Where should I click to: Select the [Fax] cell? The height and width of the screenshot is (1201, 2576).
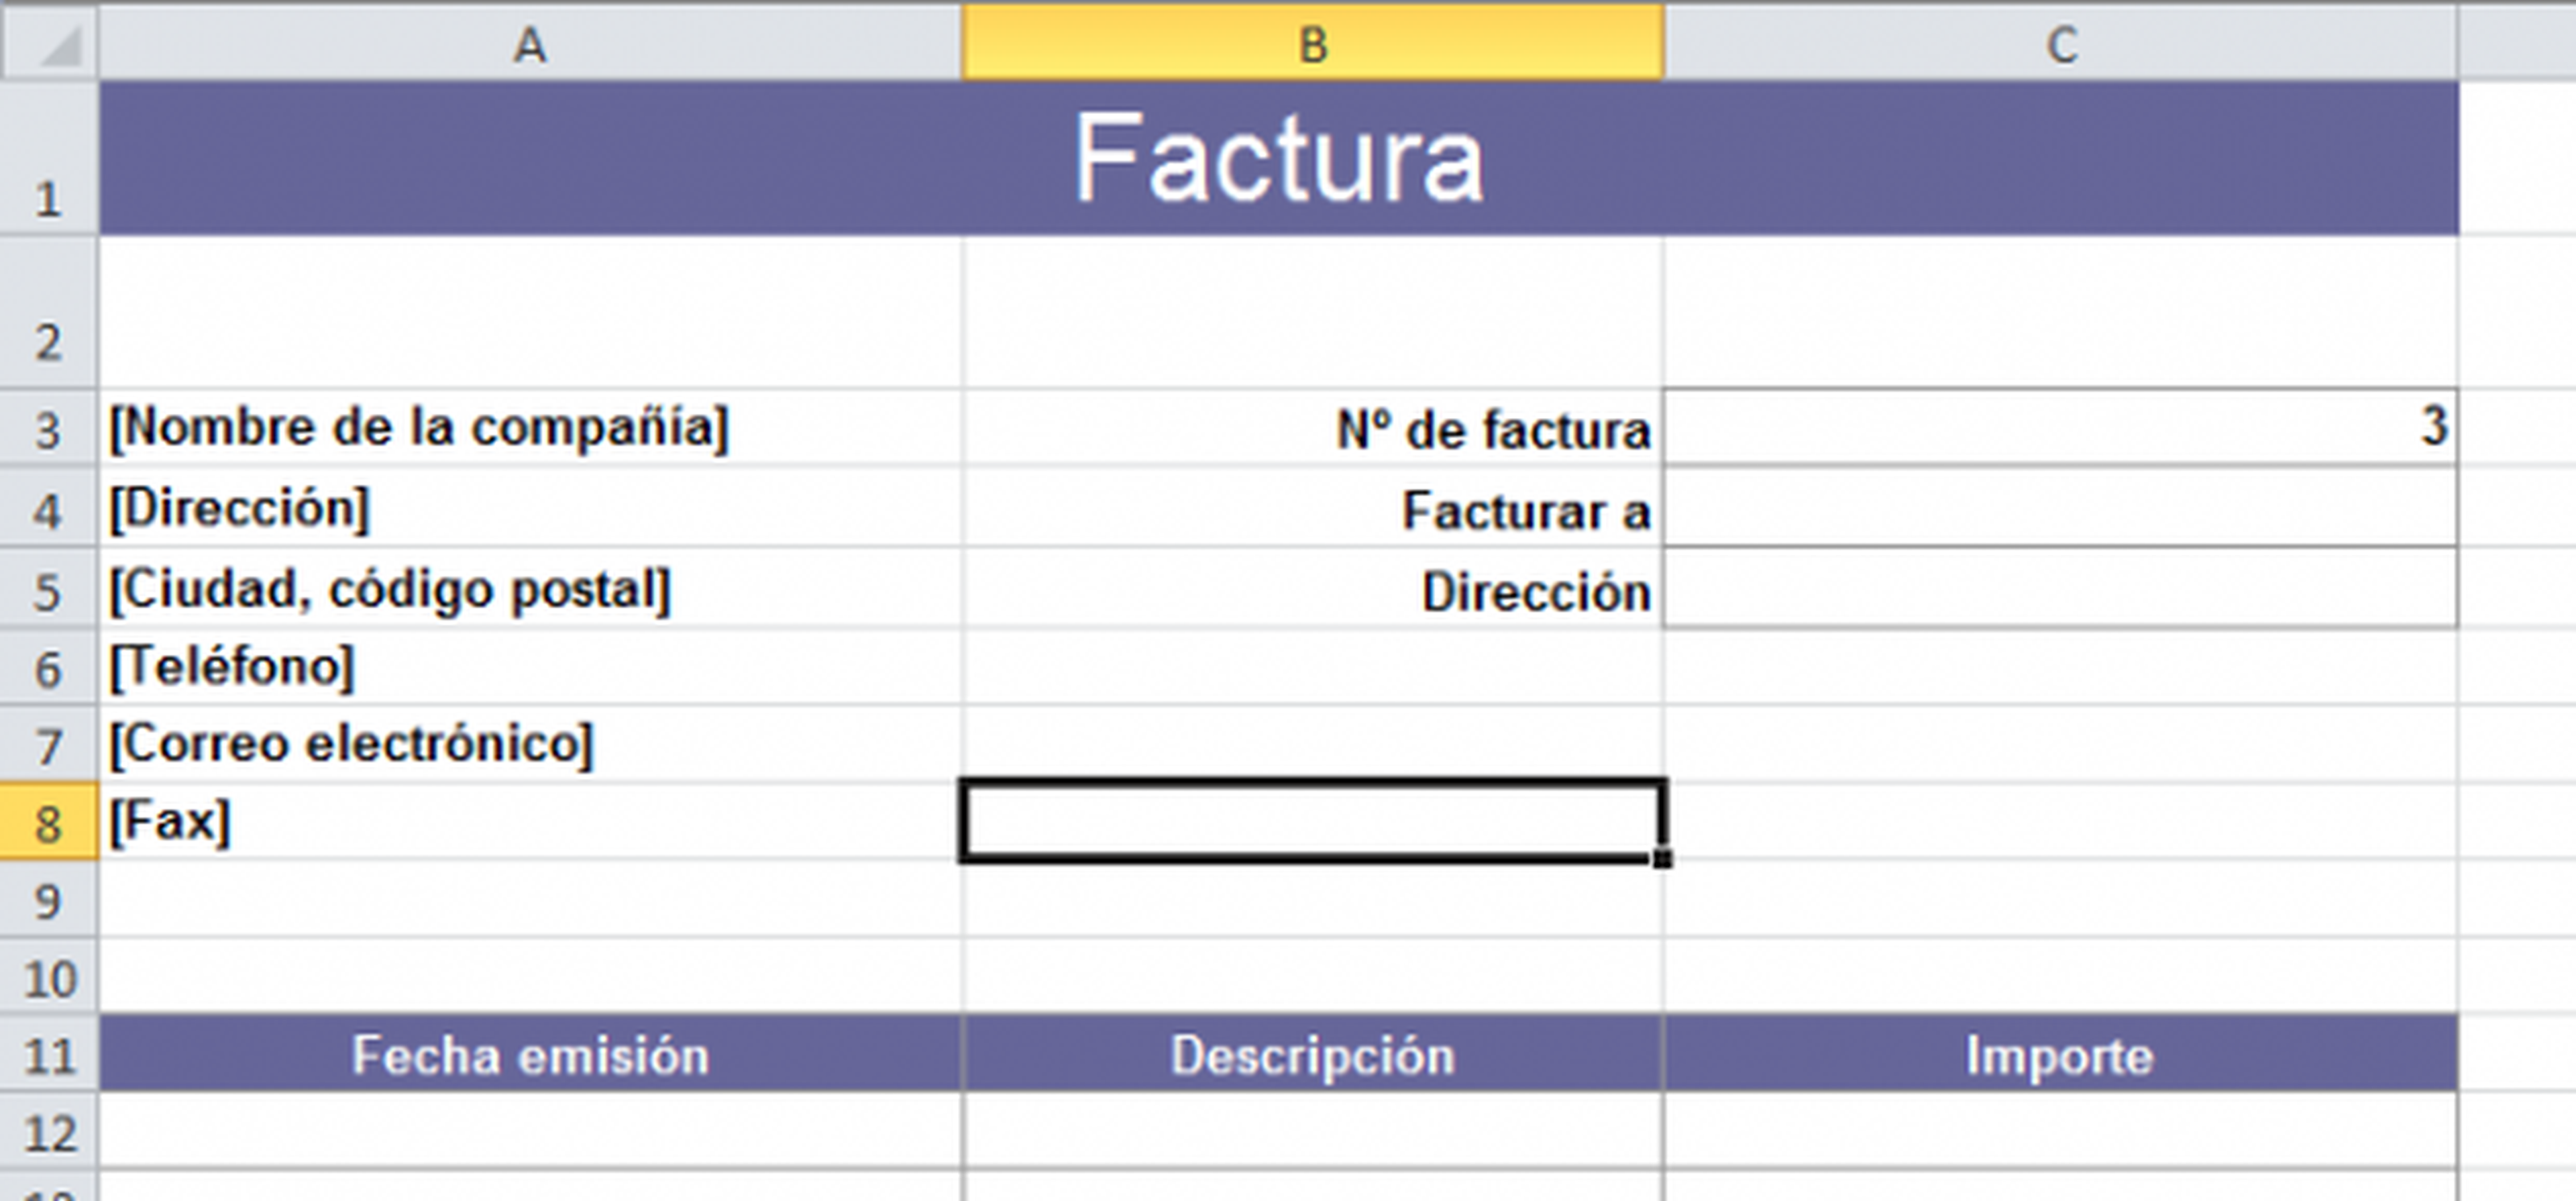point(530,822)
